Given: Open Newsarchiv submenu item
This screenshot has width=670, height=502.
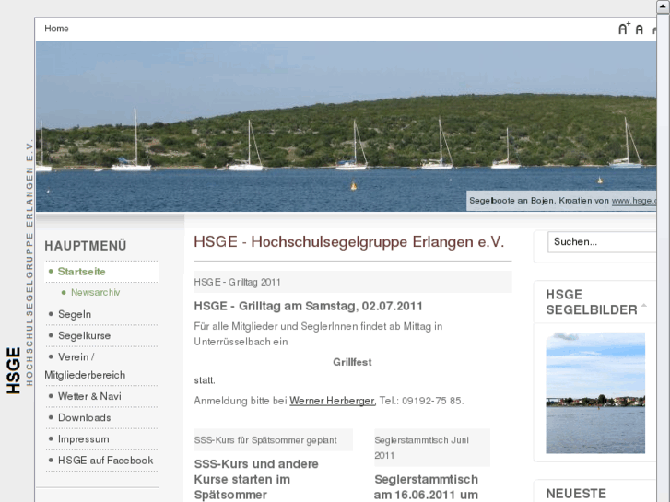Looking at the screenshot, I should pos(95,292).
